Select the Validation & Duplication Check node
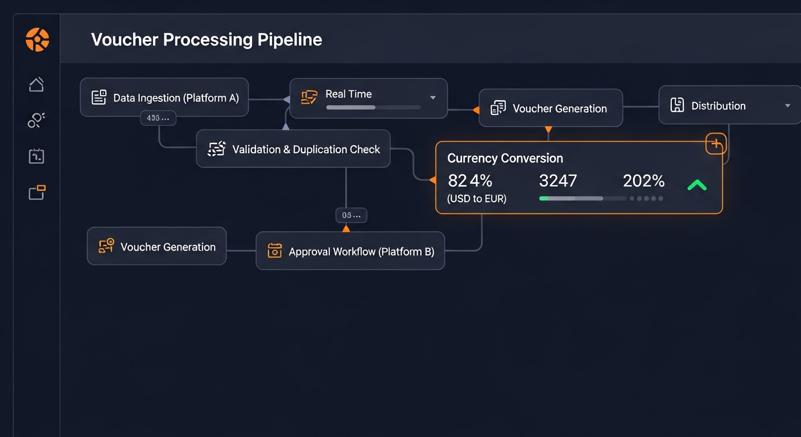Image resolution: width=801 pixels, height=437 pixels. tap(294, 149)
